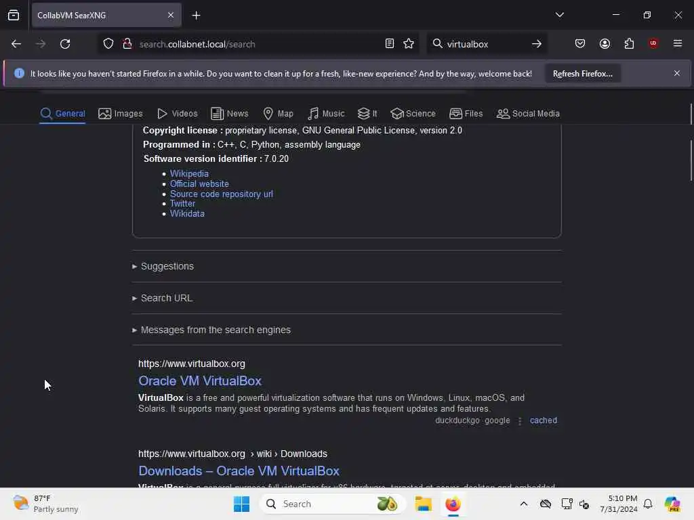Open the clock showing 5:10 PM
Viewport: 694px width, 520px height.
click(x=618, y=504)
